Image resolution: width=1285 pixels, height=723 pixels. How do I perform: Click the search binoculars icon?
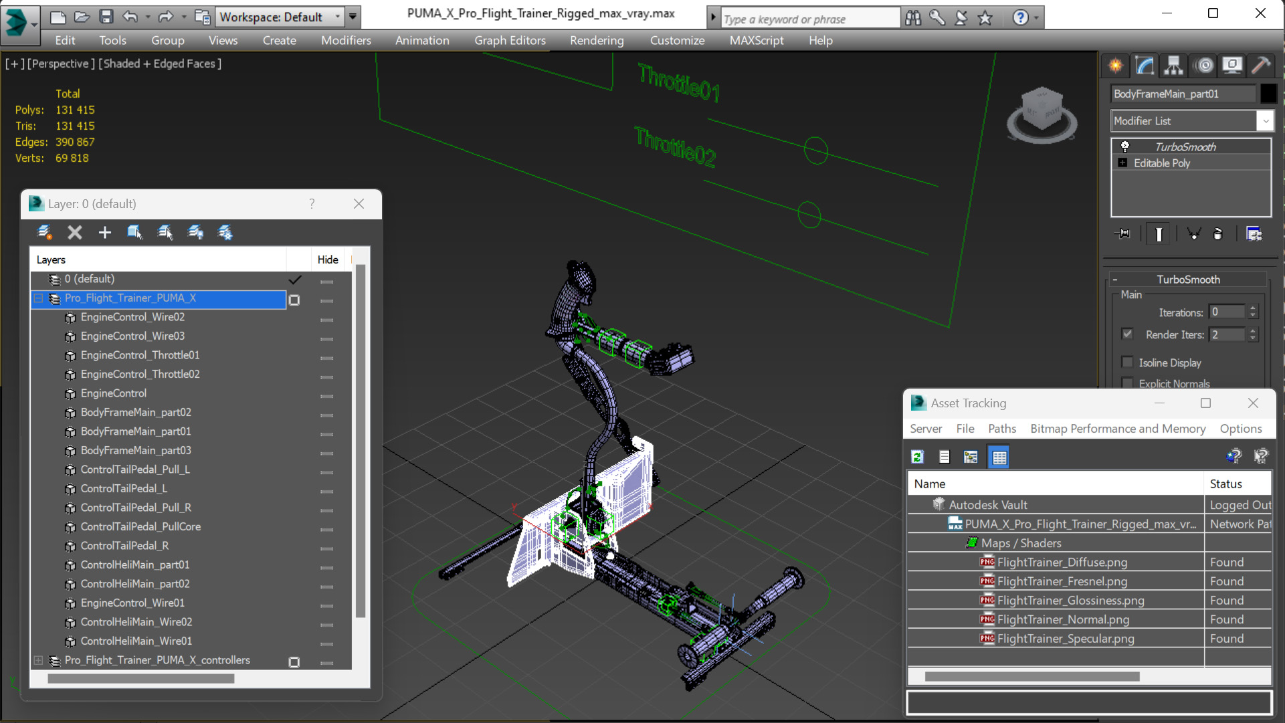(913, 18)
